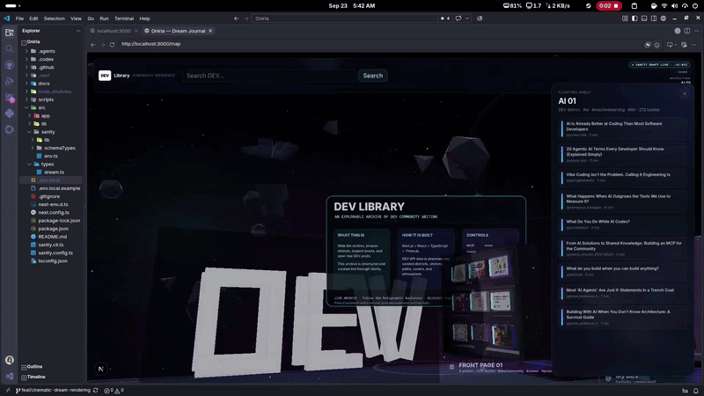Close the localhost:3000 tab

136,31
